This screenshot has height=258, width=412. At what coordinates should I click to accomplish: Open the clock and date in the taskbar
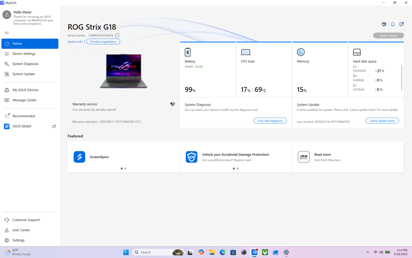(401, 252)
